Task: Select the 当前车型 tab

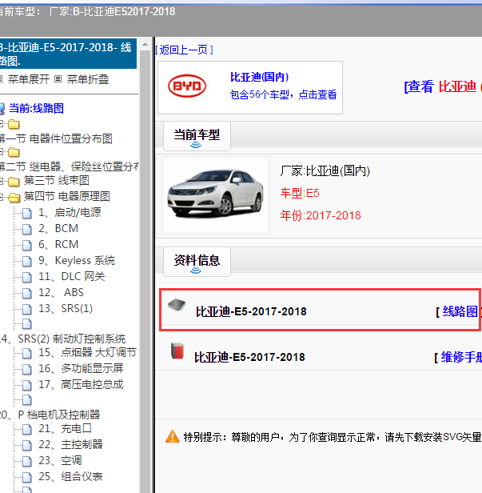Action: [197, 136]
